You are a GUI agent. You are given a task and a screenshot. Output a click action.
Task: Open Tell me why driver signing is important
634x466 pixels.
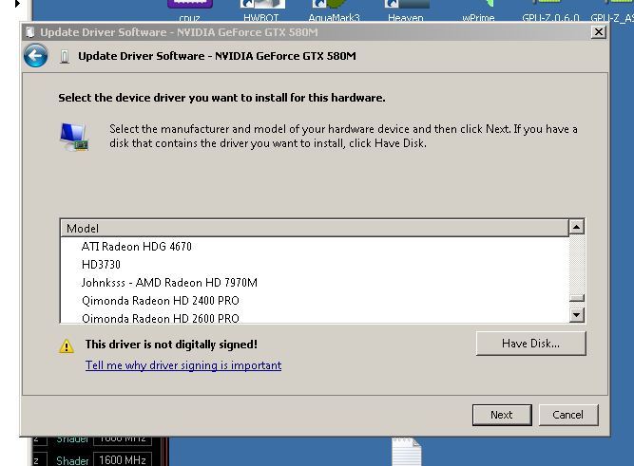point(183,365)
